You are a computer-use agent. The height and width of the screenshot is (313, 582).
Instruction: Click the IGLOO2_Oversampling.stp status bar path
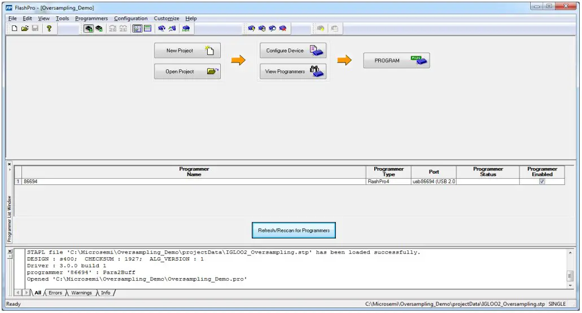(x=454, y=304)
